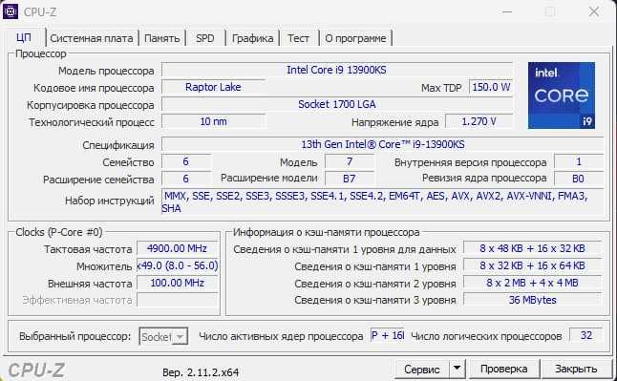Click the Внешняя частота 100.00 MHz value
Viewport: 617px width, 381px height.
(x=177, y=283)
